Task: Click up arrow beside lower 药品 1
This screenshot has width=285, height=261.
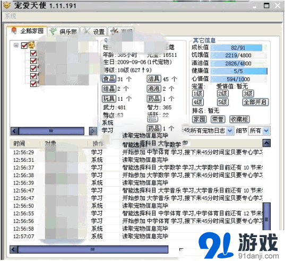Action: click(171, 128)
